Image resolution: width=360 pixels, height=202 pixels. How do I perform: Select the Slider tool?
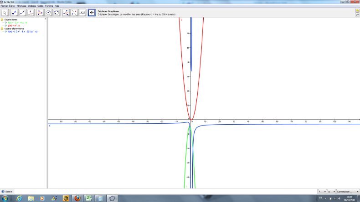[82, 13]
